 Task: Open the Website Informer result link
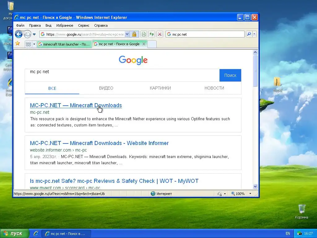tap(99, 143)
